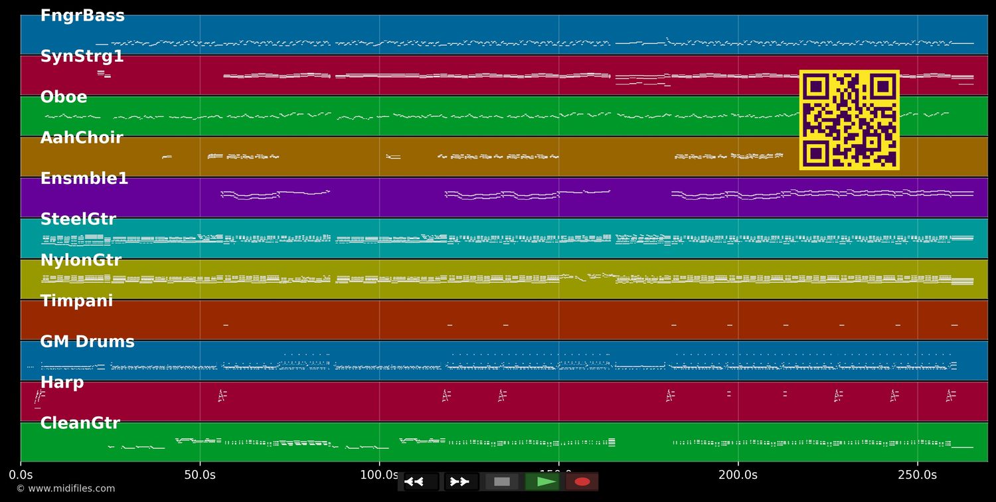Click the CleanGtr track name

[80, 423]
